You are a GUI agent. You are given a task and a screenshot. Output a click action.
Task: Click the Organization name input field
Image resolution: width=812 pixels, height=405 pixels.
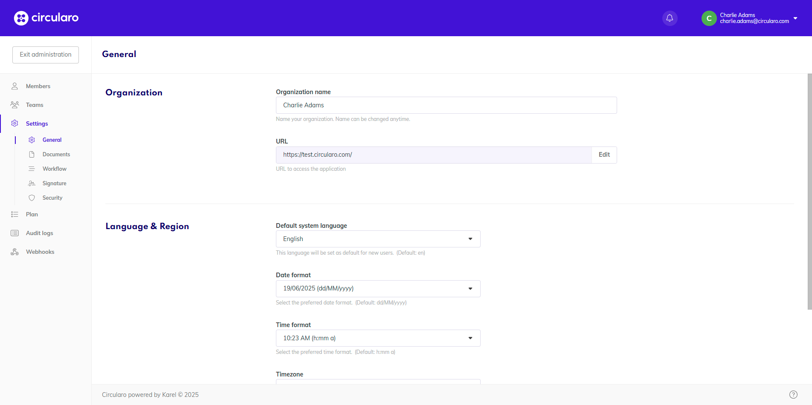(446, 105)
